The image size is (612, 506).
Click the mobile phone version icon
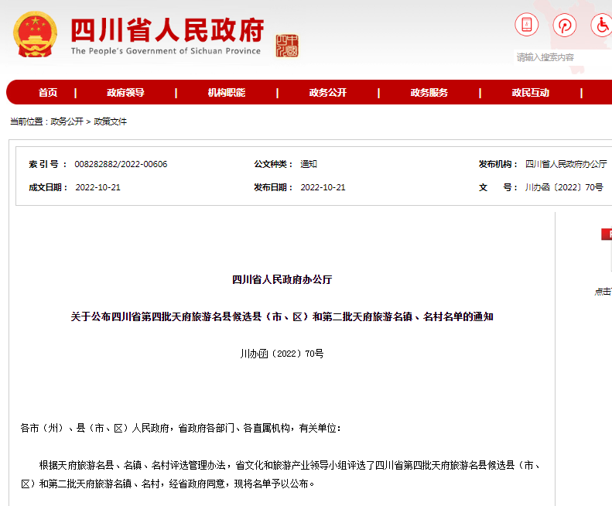(x=527, y=25)
